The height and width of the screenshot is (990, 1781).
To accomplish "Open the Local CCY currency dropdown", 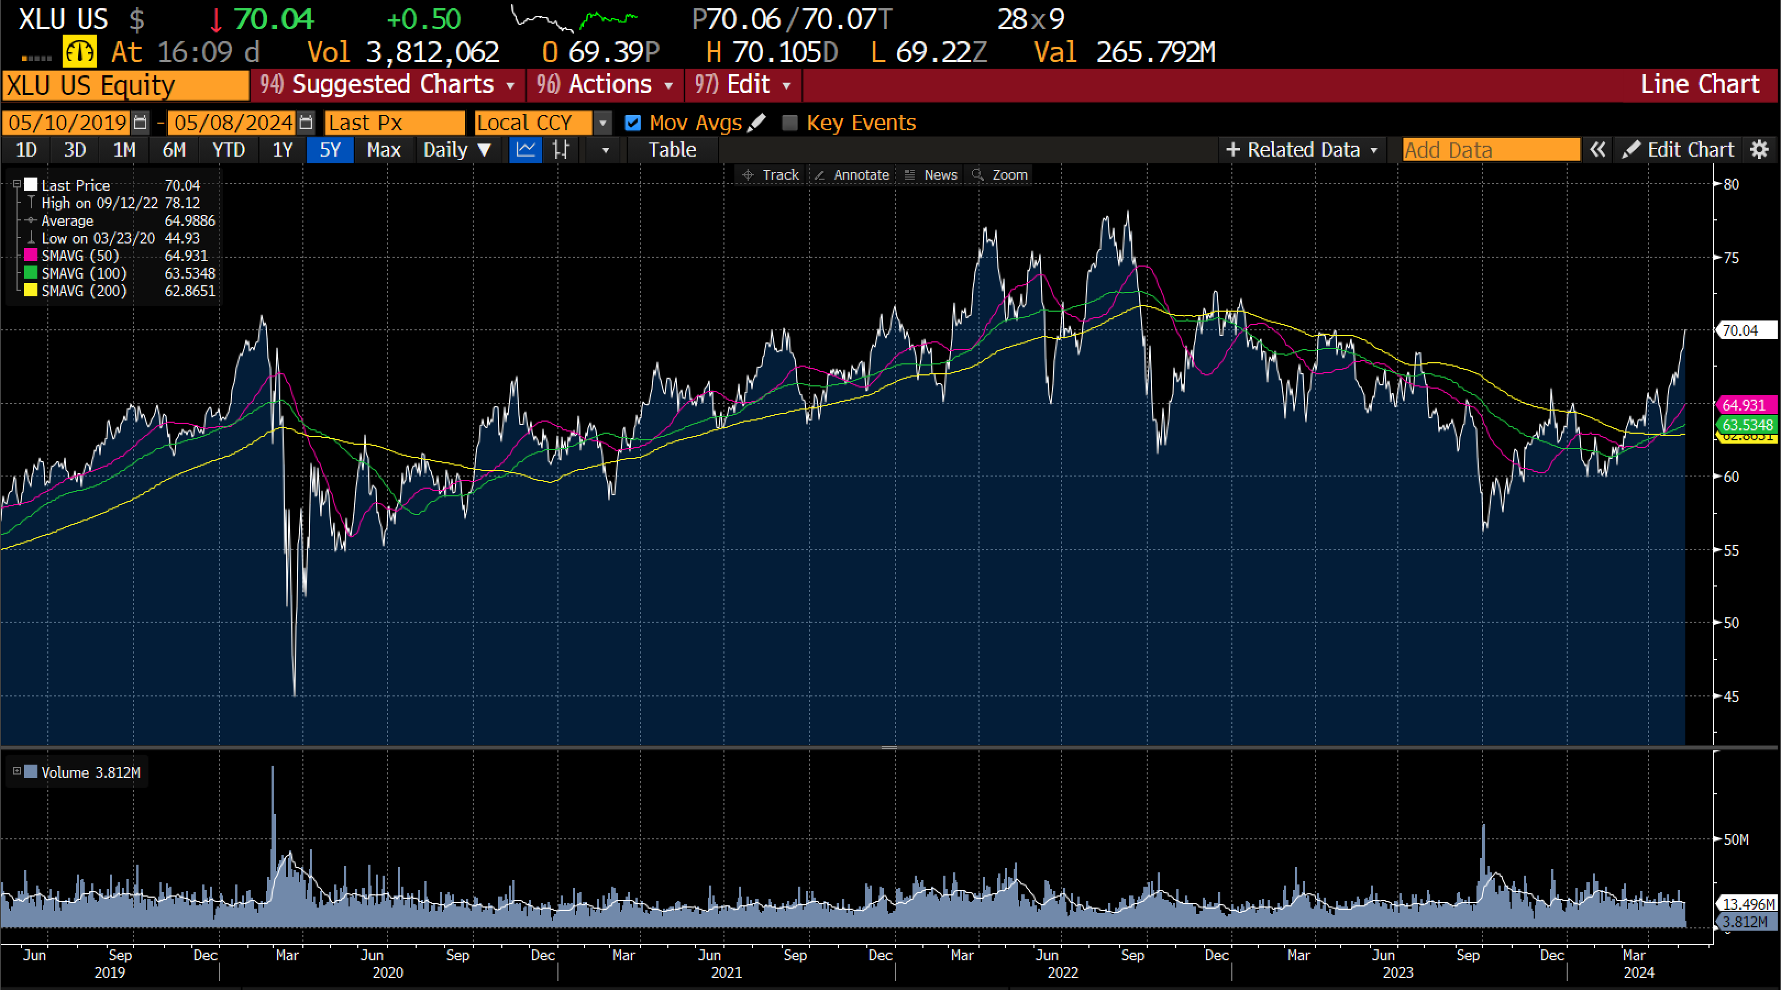I will pos(603,123).
